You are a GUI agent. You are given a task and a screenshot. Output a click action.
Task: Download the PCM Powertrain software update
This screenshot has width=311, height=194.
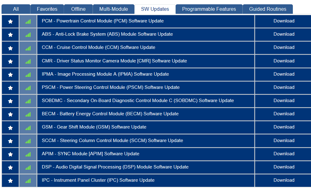click(x=284, y=21)
